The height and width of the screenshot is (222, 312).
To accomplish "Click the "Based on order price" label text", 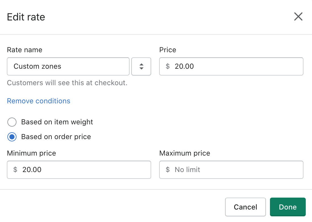I will [x=56, y=137].
